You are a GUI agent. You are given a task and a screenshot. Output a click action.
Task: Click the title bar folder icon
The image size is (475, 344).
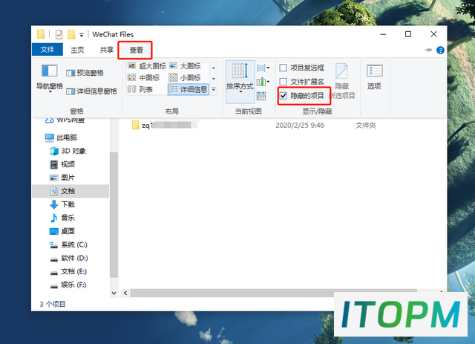click(x=41, y=34)
